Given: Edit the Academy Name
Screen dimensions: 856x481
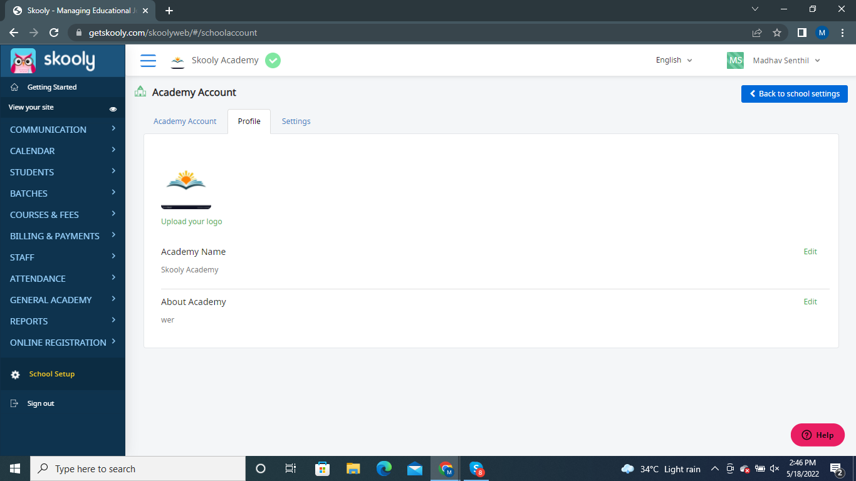Looking at the screenshot, I should pyautogui.click(x=810, y=252).
